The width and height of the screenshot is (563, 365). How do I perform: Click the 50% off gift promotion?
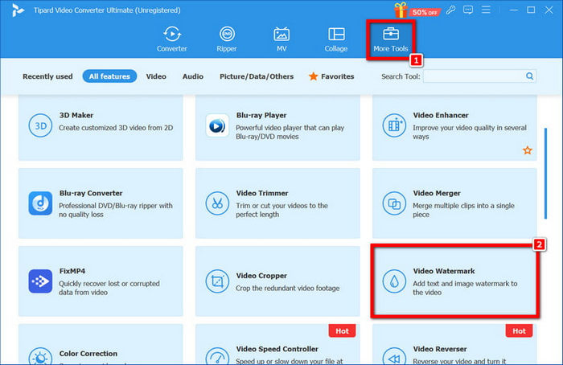click(x=417, y=10)
